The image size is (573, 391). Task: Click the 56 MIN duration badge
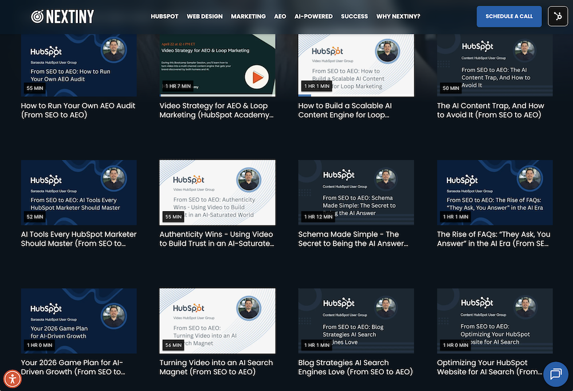[173, 345]
